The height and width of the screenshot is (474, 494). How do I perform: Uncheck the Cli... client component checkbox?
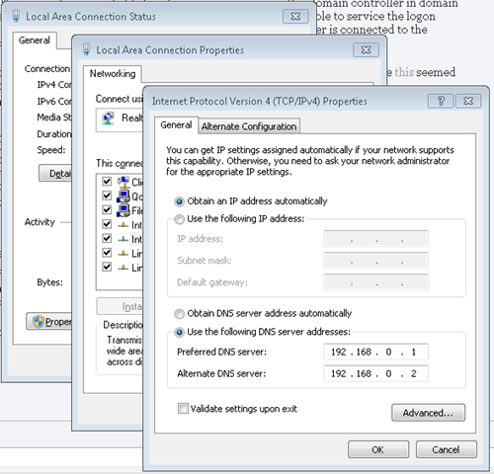pos(107,182)
